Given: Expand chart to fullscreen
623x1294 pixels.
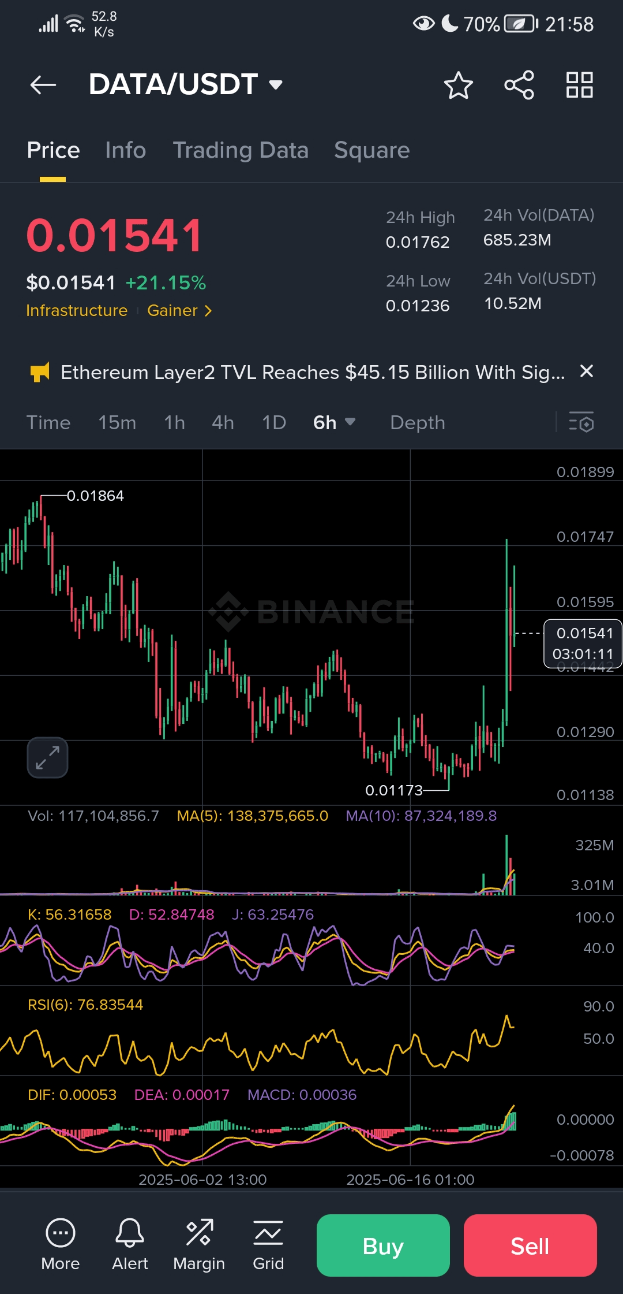Looking at the screenshot, I should [x=47, y=757].
